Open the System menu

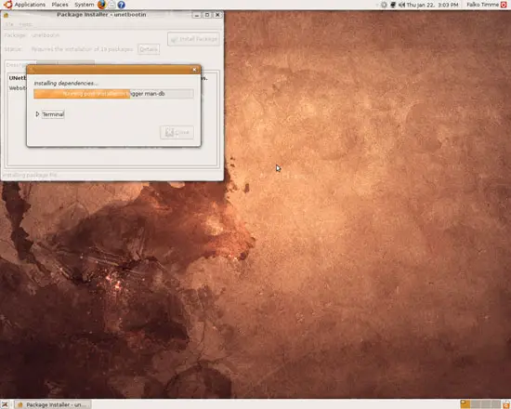click(84, 5)
